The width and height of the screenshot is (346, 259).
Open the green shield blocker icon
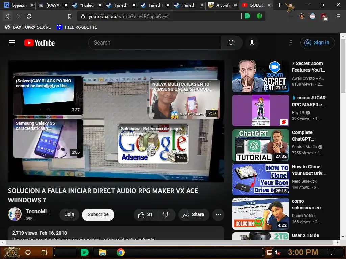(259, 16)
